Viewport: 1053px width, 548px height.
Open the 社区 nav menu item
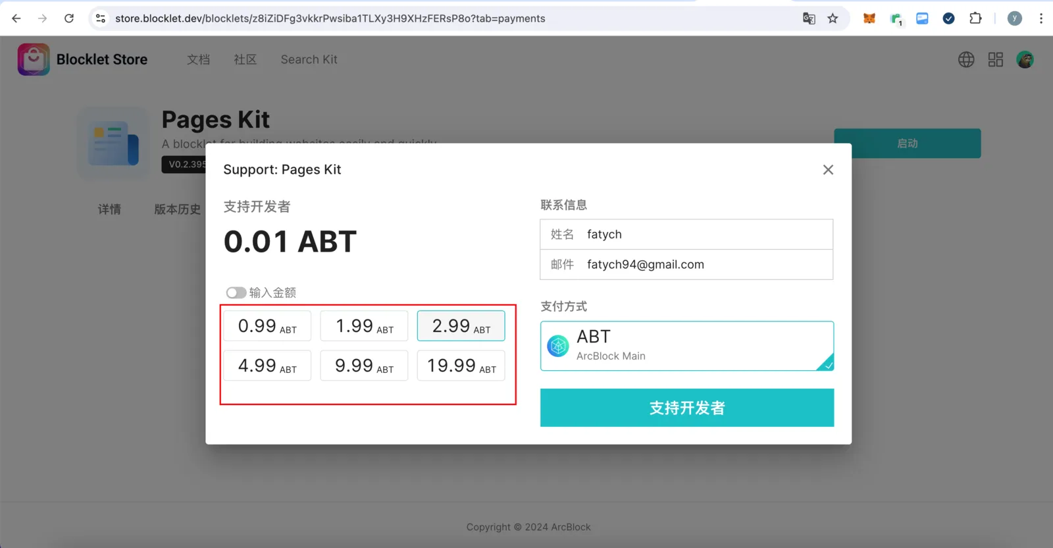(x=245, y=59)
